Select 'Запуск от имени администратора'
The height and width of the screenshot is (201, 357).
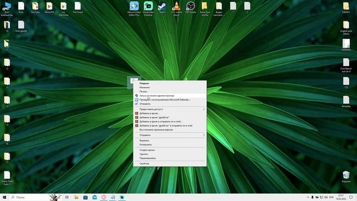click(170, 95)
